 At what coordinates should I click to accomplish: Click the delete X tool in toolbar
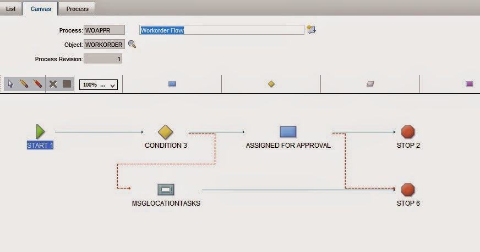pyautogui.click(x=53, y=84)
